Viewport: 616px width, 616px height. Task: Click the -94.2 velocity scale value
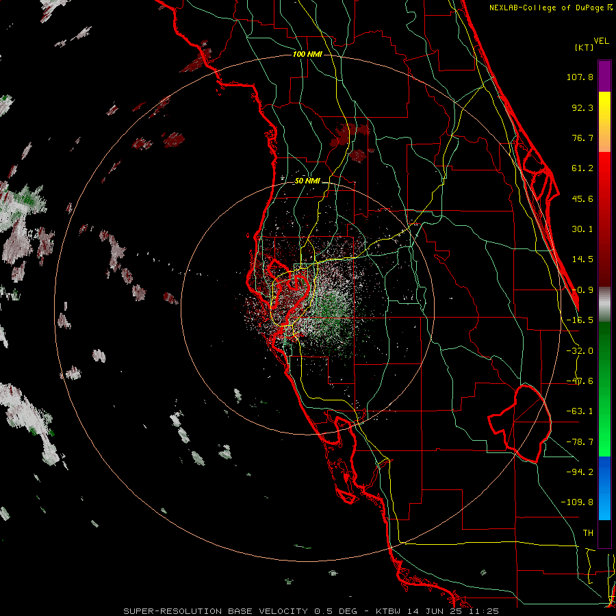point(580,472)
